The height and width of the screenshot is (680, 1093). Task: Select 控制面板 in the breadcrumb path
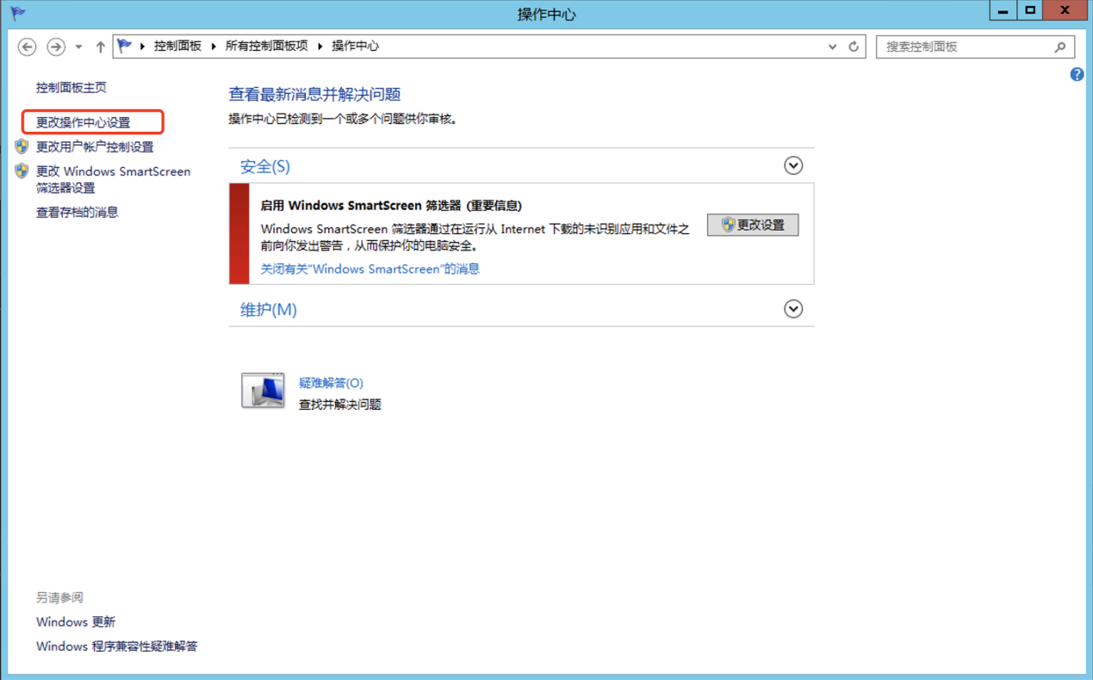coord(177,46)
